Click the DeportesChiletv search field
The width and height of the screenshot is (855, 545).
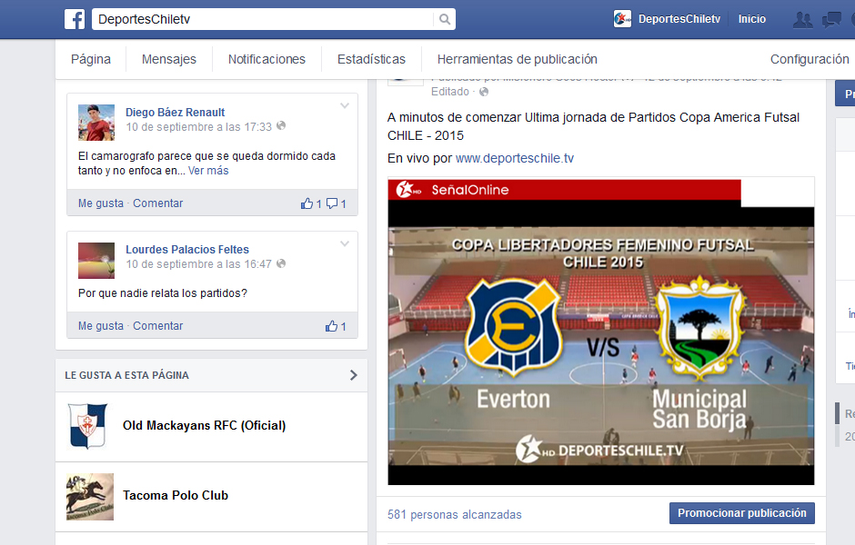point(264,19)
